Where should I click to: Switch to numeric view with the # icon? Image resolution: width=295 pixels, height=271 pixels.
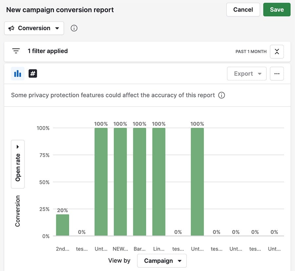tap(33, 73)
